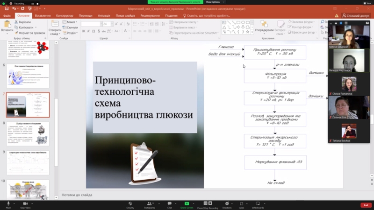Image resolution: width=374 pixels, height=210 pixels.
Task: Open the Анімація ribbon tab
Action: pos(104,15)
